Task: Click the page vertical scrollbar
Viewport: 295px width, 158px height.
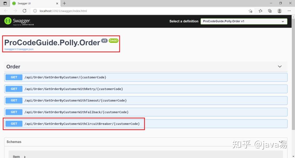Action: tap(293, 74)
